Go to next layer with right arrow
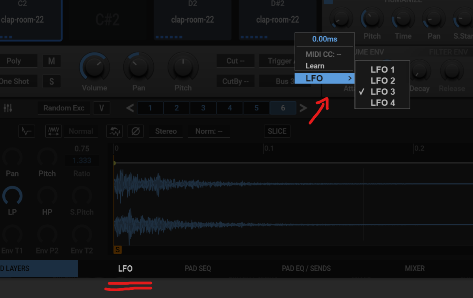 [x=303, y=108]
